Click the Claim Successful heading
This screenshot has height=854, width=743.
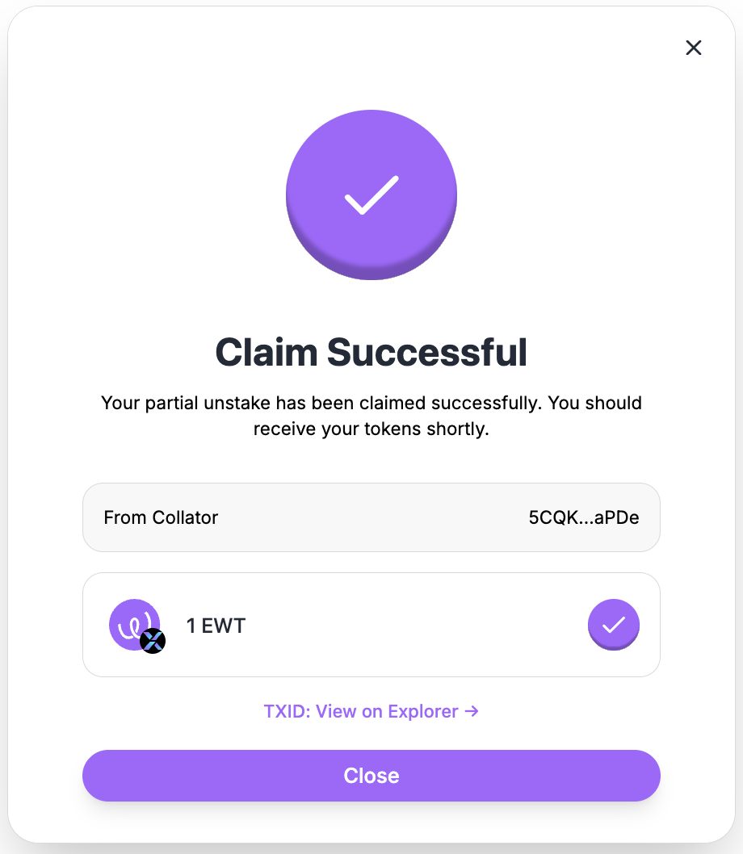click(371, 352)
